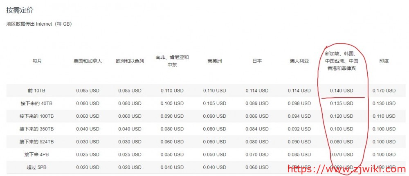Click 接下来的 524TB price for 新加坡、韩国 column
The width and height of the screenshot is (409, 176).
[x=342, y=142]
